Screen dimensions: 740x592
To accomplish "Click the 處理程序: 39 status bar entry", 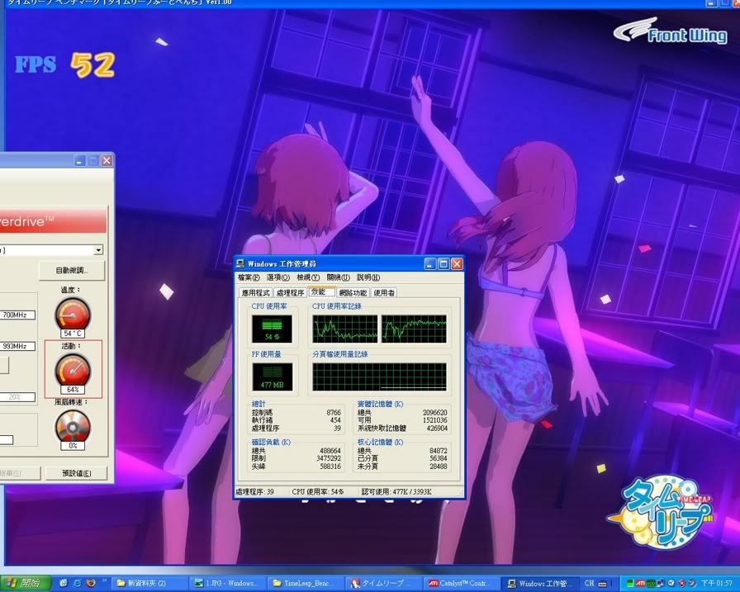I will pos(255,491).
